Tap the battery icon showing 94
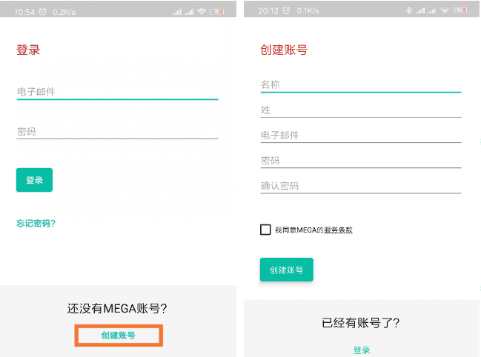 click(x=460, y=11)
